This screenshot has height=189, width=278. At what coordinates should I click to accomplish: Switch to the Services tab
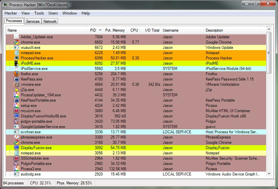pyautogui.click(x=33, y=21)
